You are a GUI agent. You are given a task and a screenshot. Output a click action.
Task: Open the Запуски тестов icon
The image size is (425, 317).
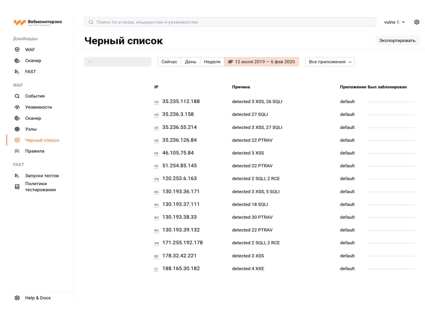(x=17, y=176)
